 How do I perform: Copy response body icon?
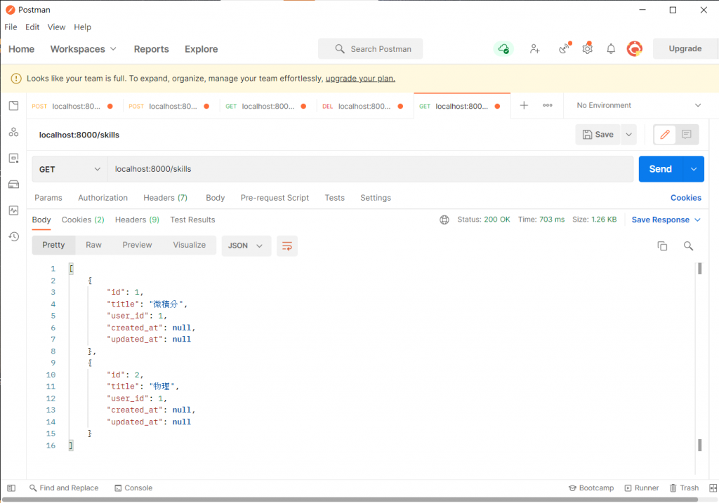[x=662, y=246]
